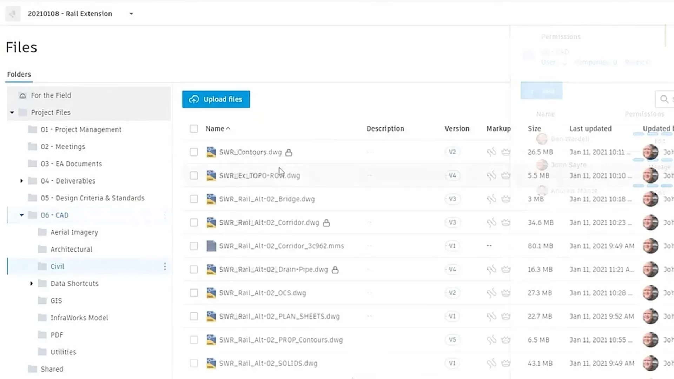Screen dimensions: 674x379
Task: Open the project selector dropdown arrow
Action: 131,14
